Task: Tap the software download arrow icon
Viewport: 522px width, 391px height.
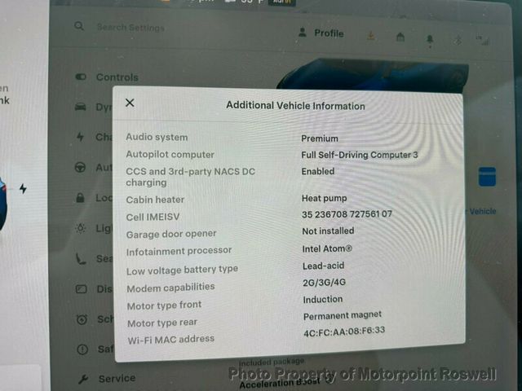Action: tap(371, 36)
